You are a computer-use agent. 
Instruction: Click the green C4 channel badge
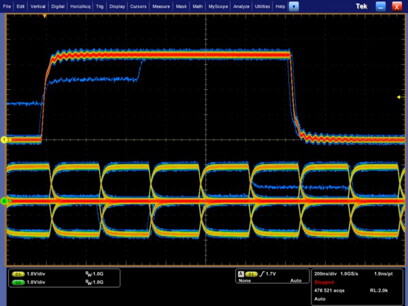[x=18, y=281]
